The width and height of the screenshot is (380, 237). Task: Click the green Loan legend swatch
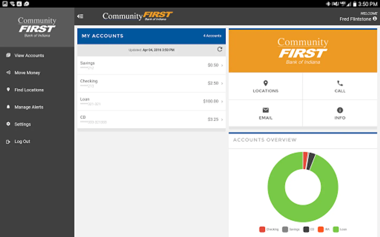point(336,229)
